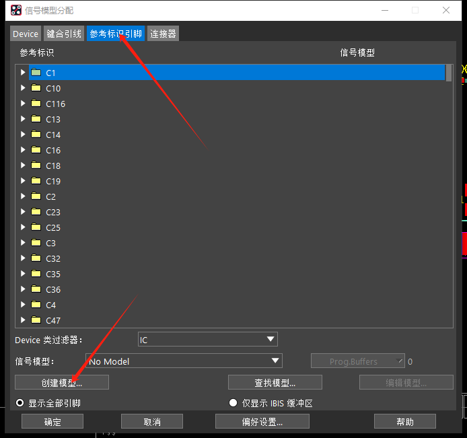
Task: Click the C13 folder icon
Action: coord(36,119)
